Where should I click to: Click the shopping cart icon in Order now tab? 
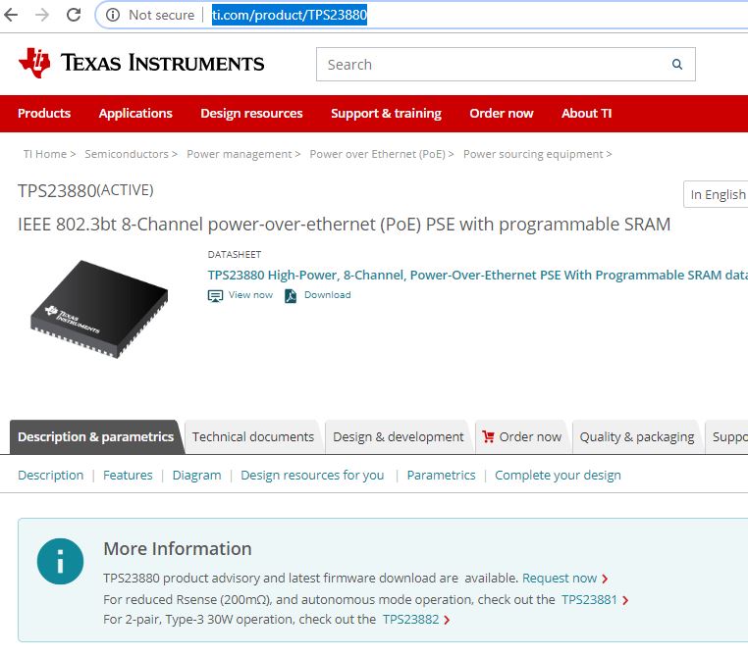(488, 436)
